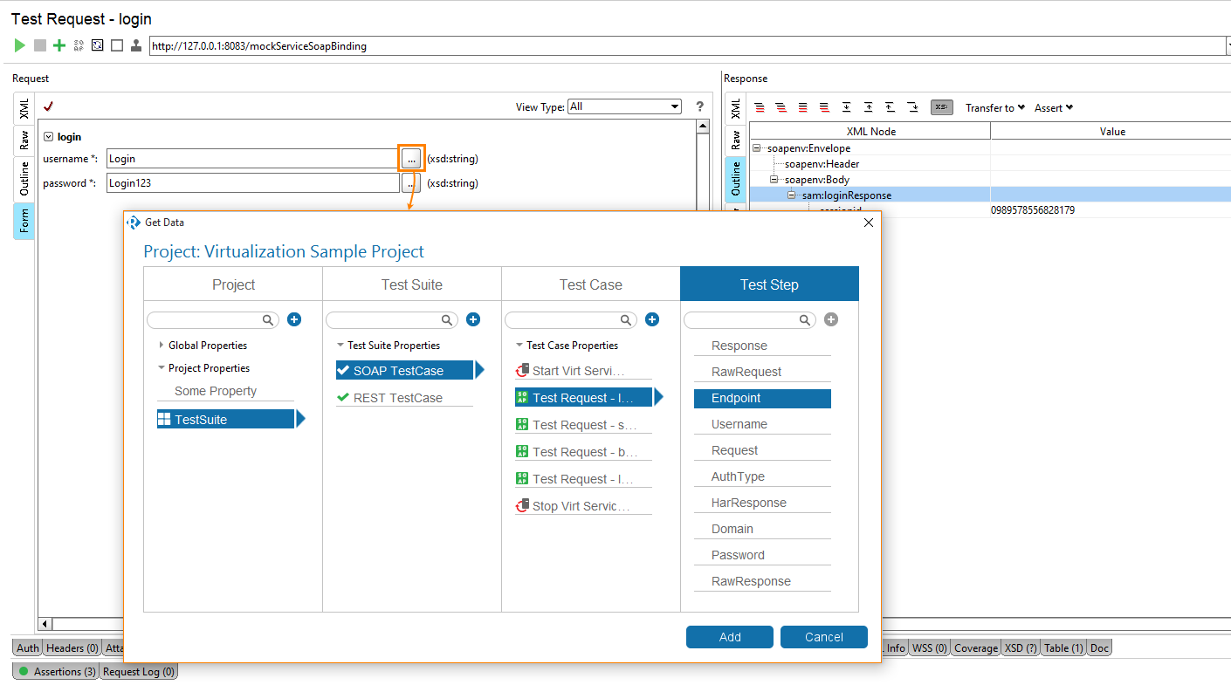
Task: Click the stop request square icon
Action: 39,45
